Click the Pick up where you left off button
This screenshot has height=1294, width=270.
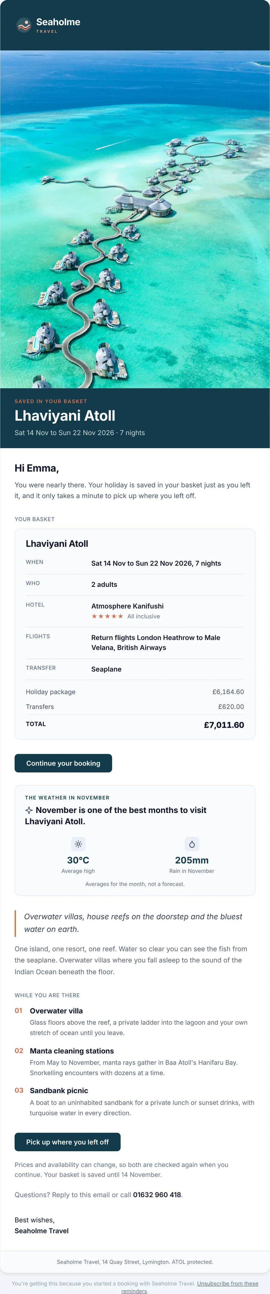click(67, 1142)
